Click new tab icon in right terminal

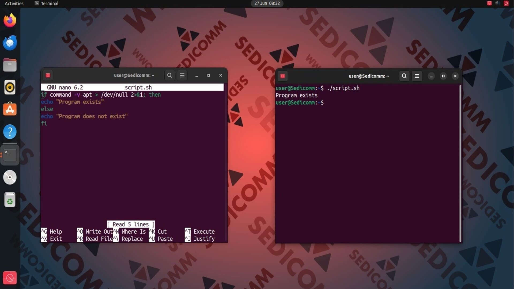coord(282,76)
